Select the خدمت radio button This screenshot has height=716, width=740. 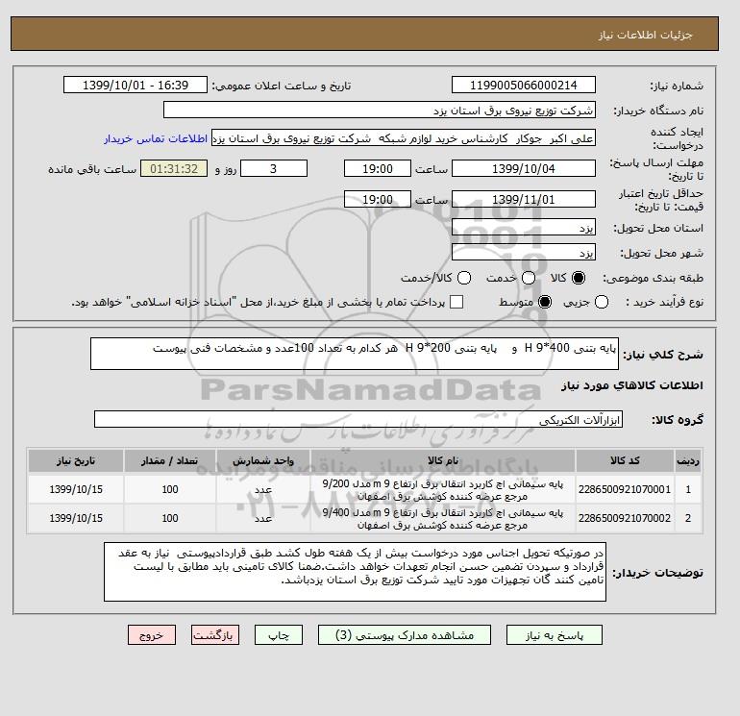pyautogui.click(x=529, y=278)
